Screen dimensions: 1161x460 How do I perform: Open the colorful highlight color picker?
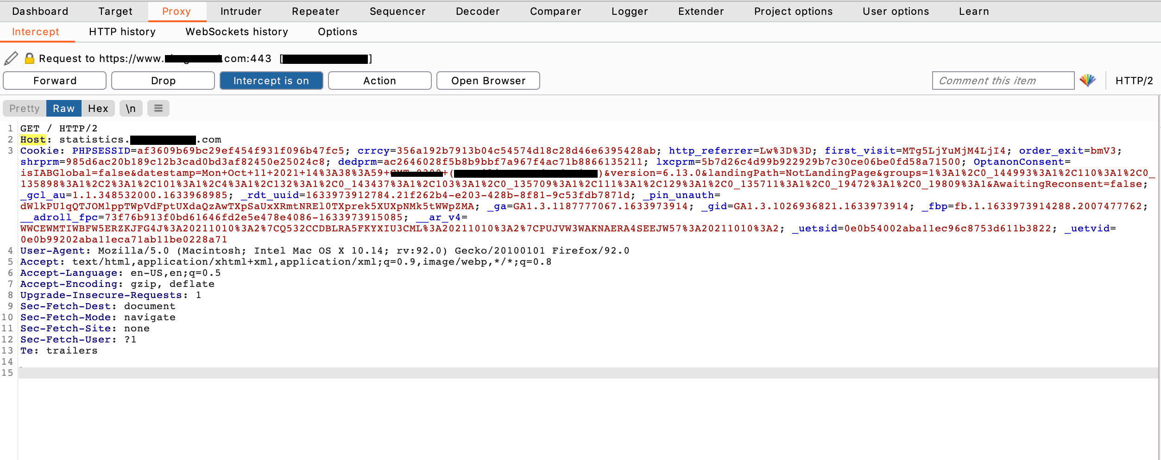pyautogui.click(x=1087, y=81)
